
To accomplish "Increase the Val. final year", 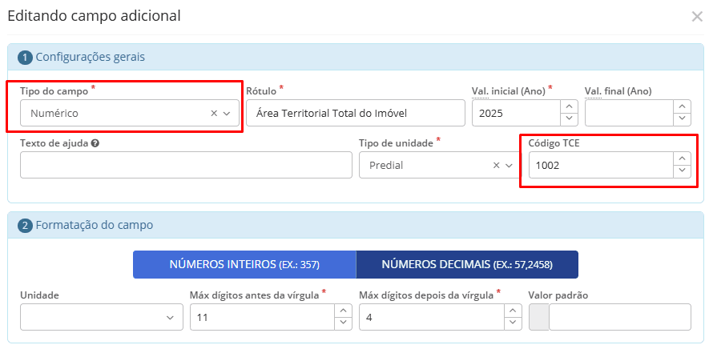I will pos(682,106).
